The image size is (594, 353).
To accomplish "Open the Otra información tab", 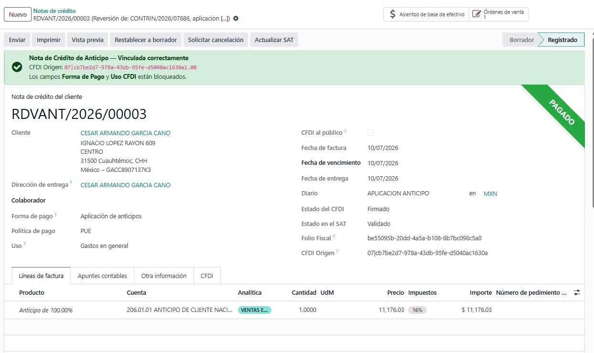I will pyautogui.click(x=163, y=276).
